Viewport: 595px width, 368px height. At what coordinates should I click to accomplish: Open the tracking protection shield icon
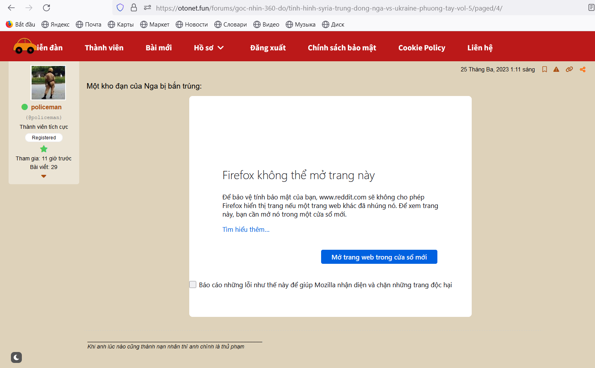pos(120,8)
